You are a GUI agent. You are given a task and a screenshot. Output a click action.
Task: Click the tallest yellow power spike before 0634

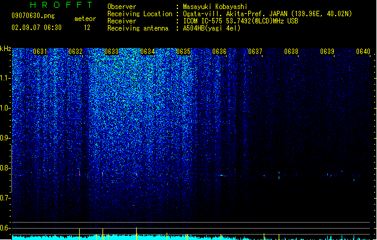136,233
